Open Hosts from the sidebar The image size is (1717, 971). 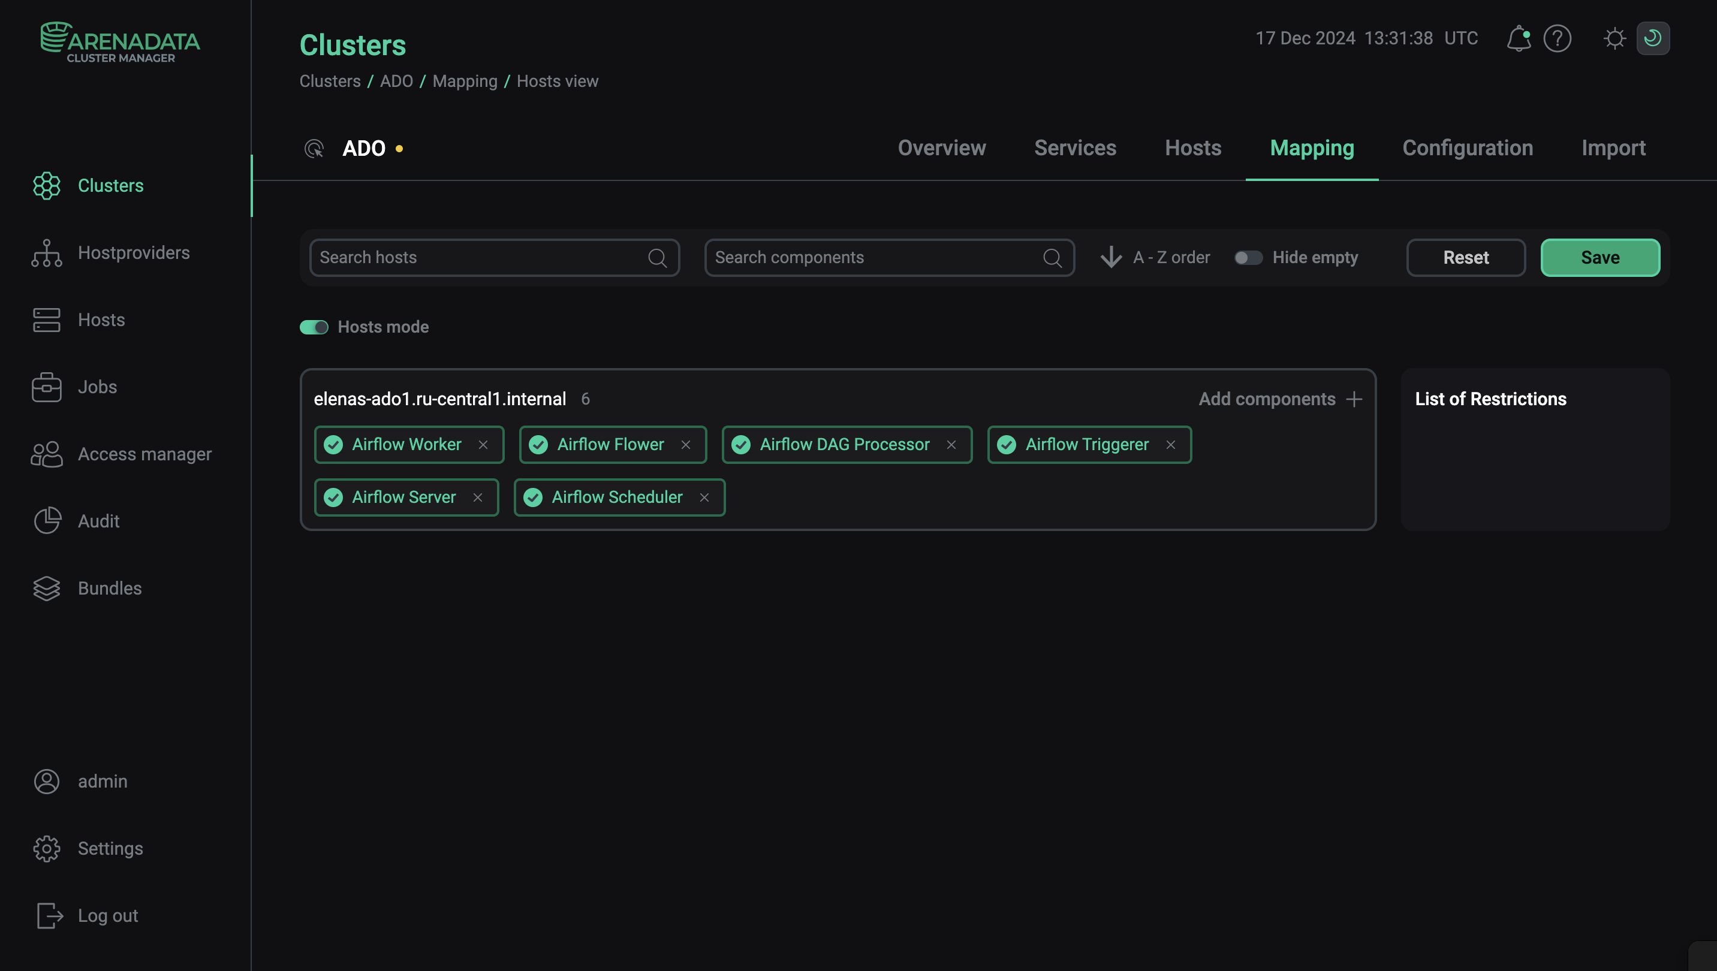pyautogui.click(x=101, y=320)
